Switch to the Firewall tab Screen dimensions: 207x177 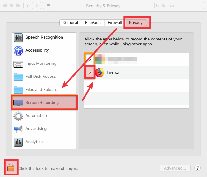click(x=115, y=23)
